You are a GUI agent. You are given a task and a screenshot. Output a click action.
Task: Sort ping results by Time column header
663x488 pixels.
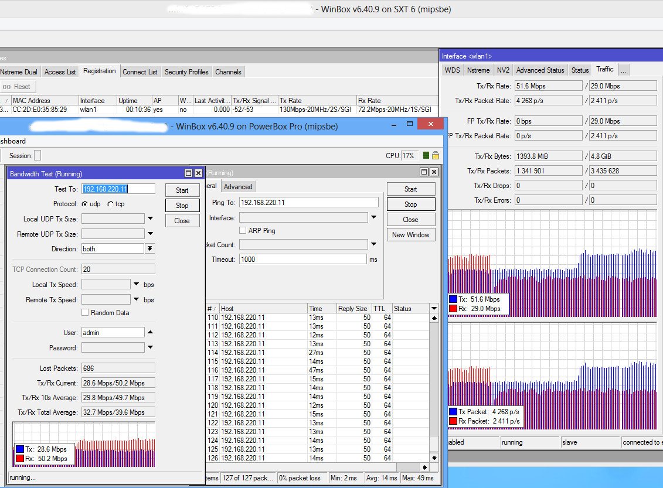(322, 308)
